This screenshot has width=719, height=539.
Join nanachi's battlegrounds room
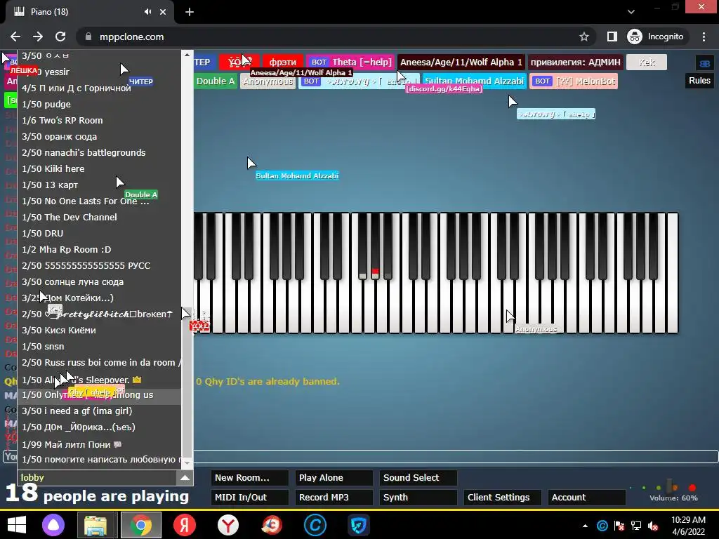[x=99, y=152]
